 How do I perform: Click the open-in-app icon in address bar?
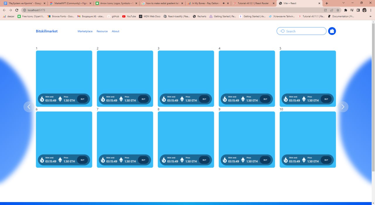click(325, 10)
